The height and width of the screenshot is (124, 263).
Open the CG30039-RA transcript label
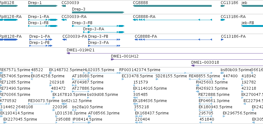[x=74, y=17]
